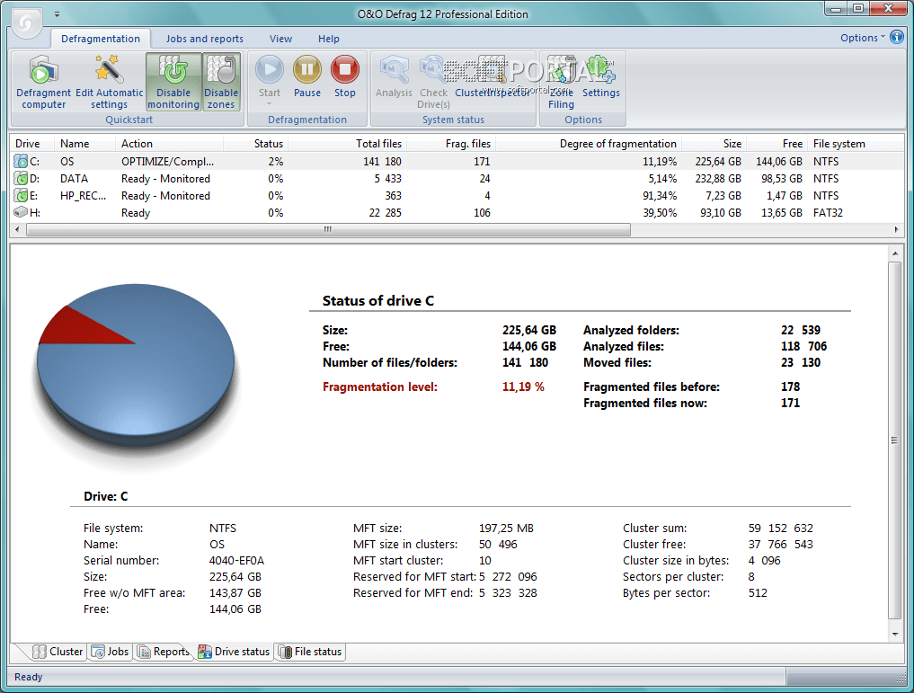The height and width of the screenshot is (693, 914).
Task: Click the Defragment computer icon
Action: pyautogui.click(x=44, y=71)
